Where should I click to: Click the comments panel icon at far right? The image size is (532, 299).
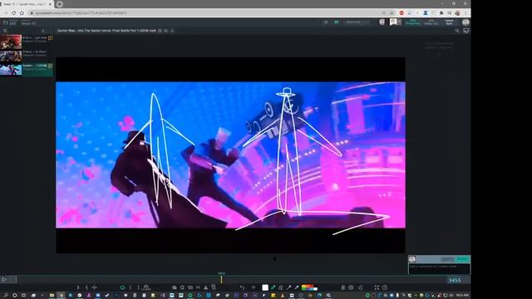tap(466, 31)
